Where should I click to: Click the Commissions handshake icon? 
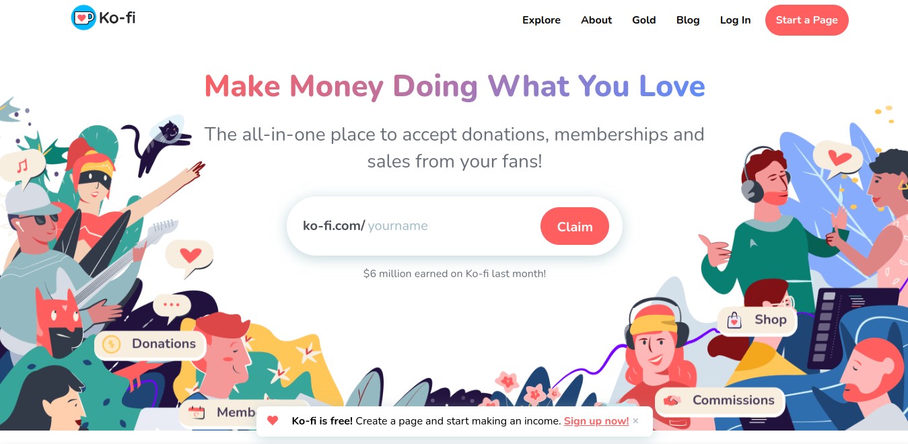[x=672, y=401]
